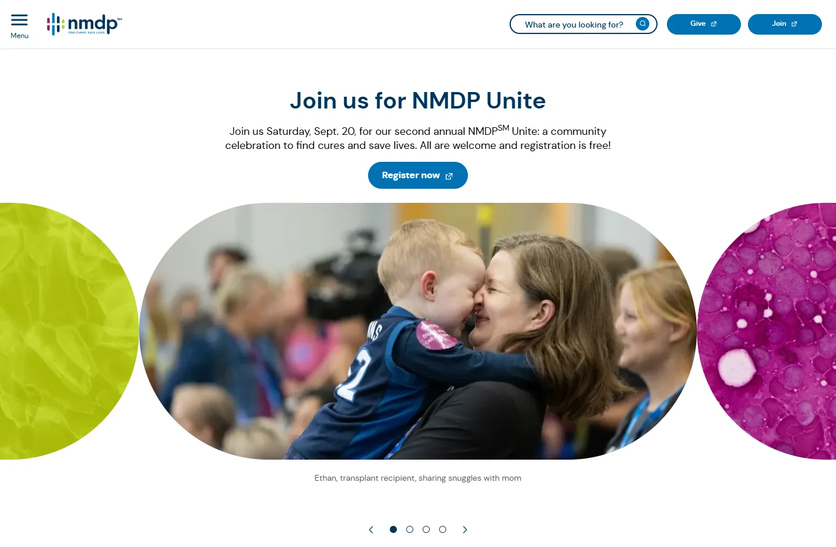The width and height of the screenshot is (836, 547).
Task: Click the Register now button
Action: click(x=418, y=175)
